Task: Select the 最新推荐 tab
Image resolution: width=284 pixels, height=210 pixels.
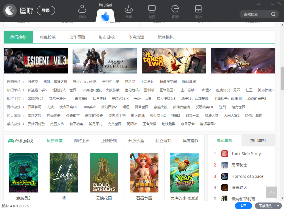Action: point(54,141)
